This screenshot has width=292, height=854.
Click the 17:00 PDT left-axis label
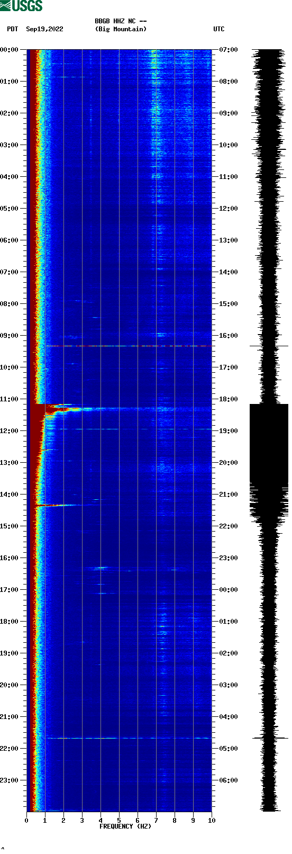[x=10, y=590]
